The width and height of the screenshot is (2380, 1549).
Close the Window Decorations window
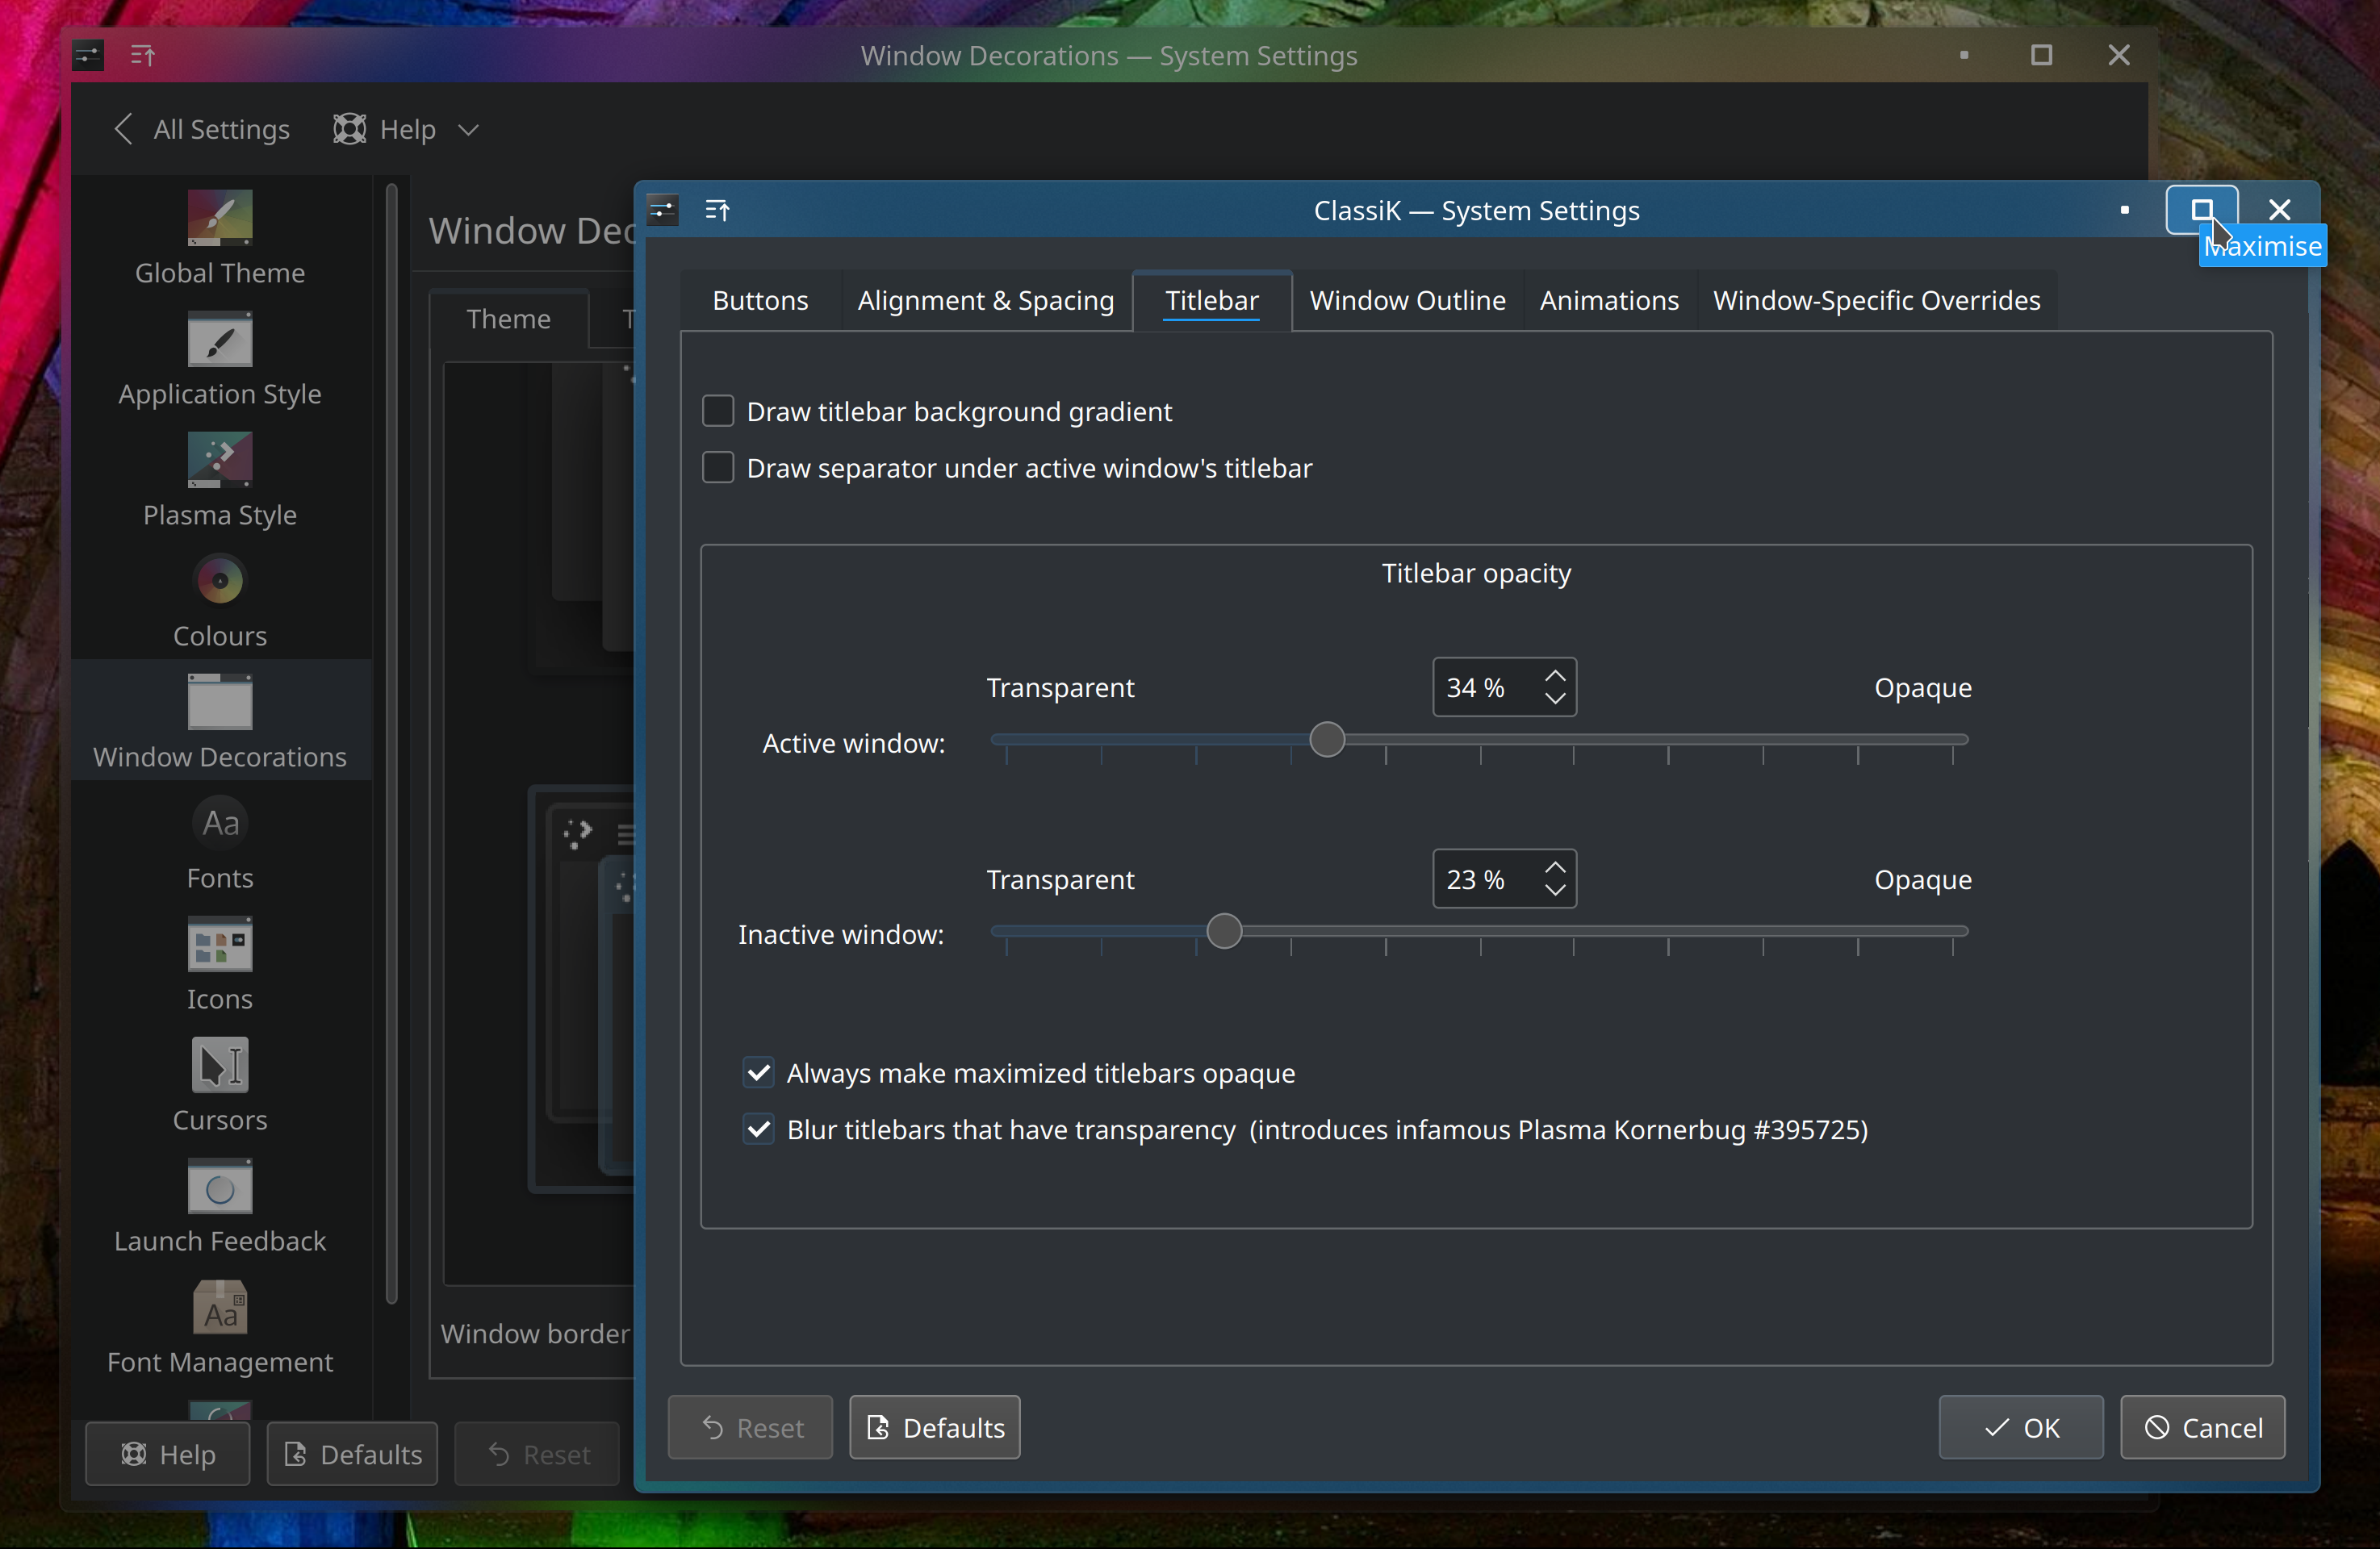tap(2118, 55)
